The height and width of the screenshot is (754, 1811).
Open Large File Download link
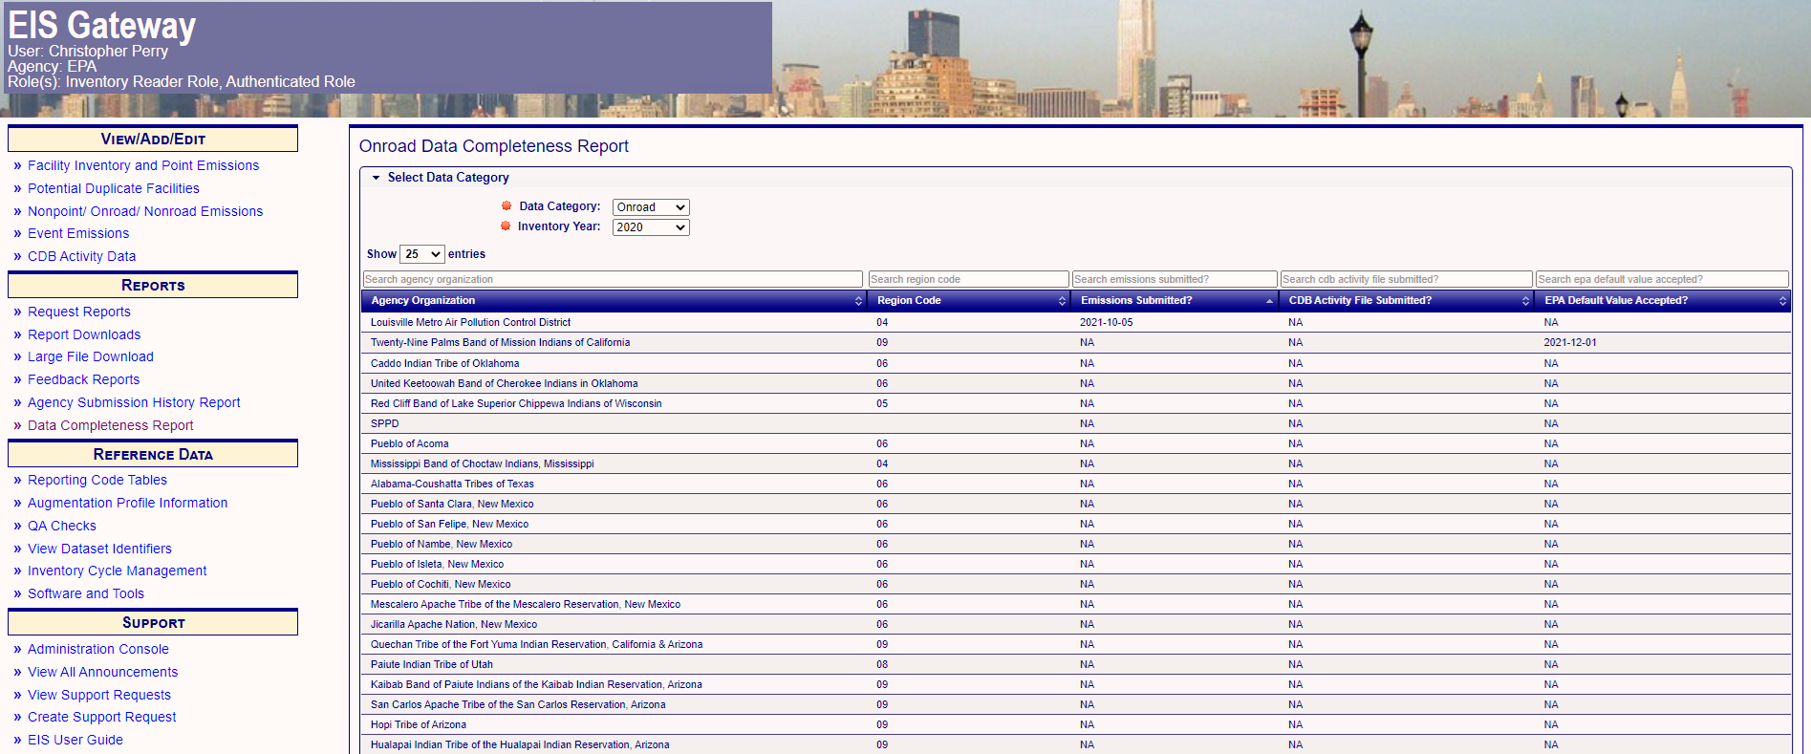tap(91, 356)
